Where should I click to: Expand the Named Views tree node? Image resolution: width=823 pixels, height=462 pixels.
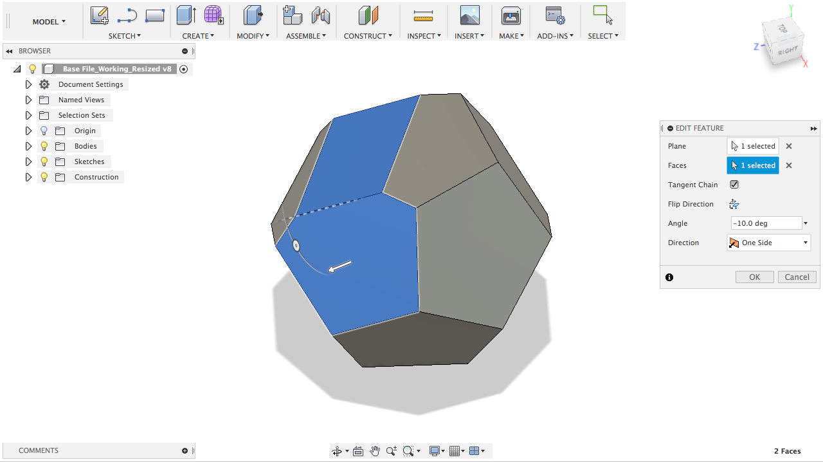point(28,100)
